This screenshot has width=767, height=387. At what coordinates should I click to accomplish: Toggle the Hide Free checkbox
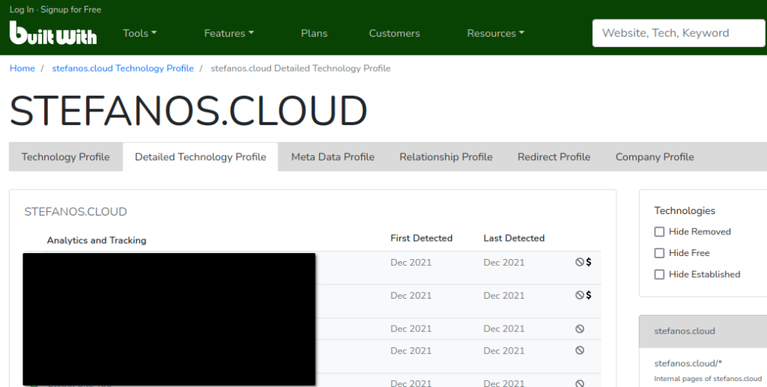659,252
